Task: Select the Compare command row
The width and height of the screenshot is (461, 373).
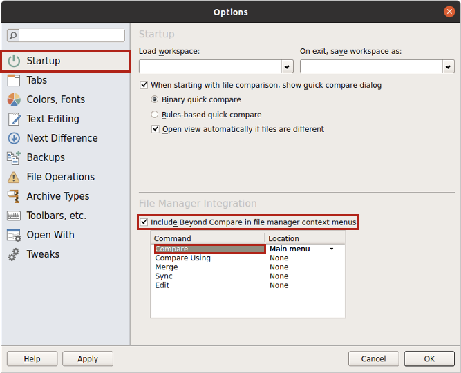Action: [x=209, y=249]
